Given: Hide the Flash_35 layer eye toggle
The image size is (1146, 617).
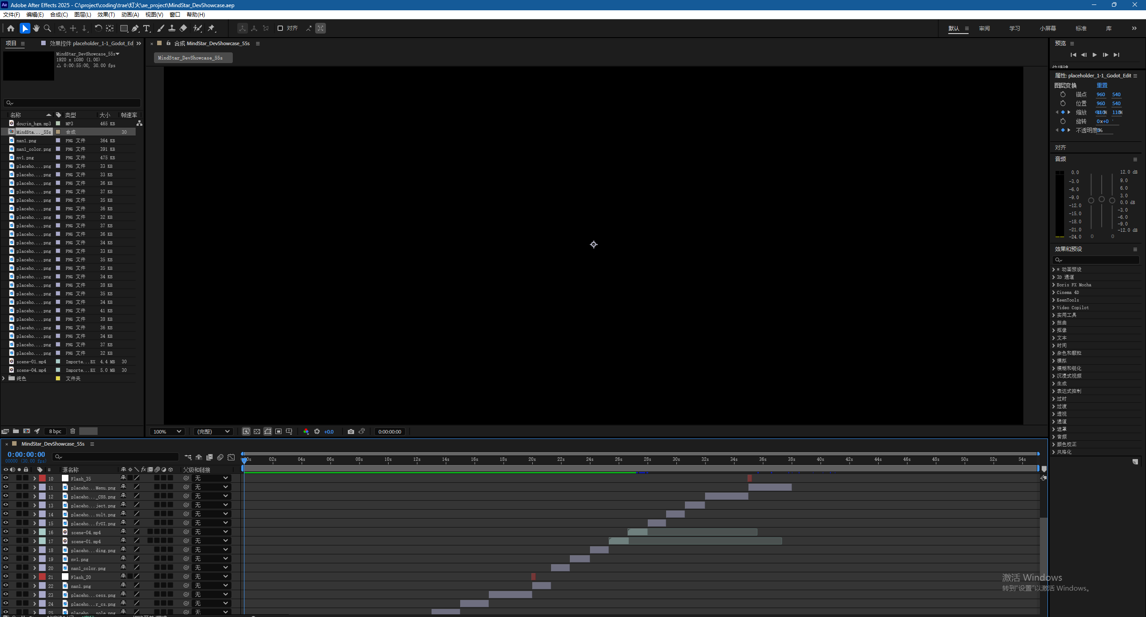Looking at the screenshot, I should [x=5, y=478].
